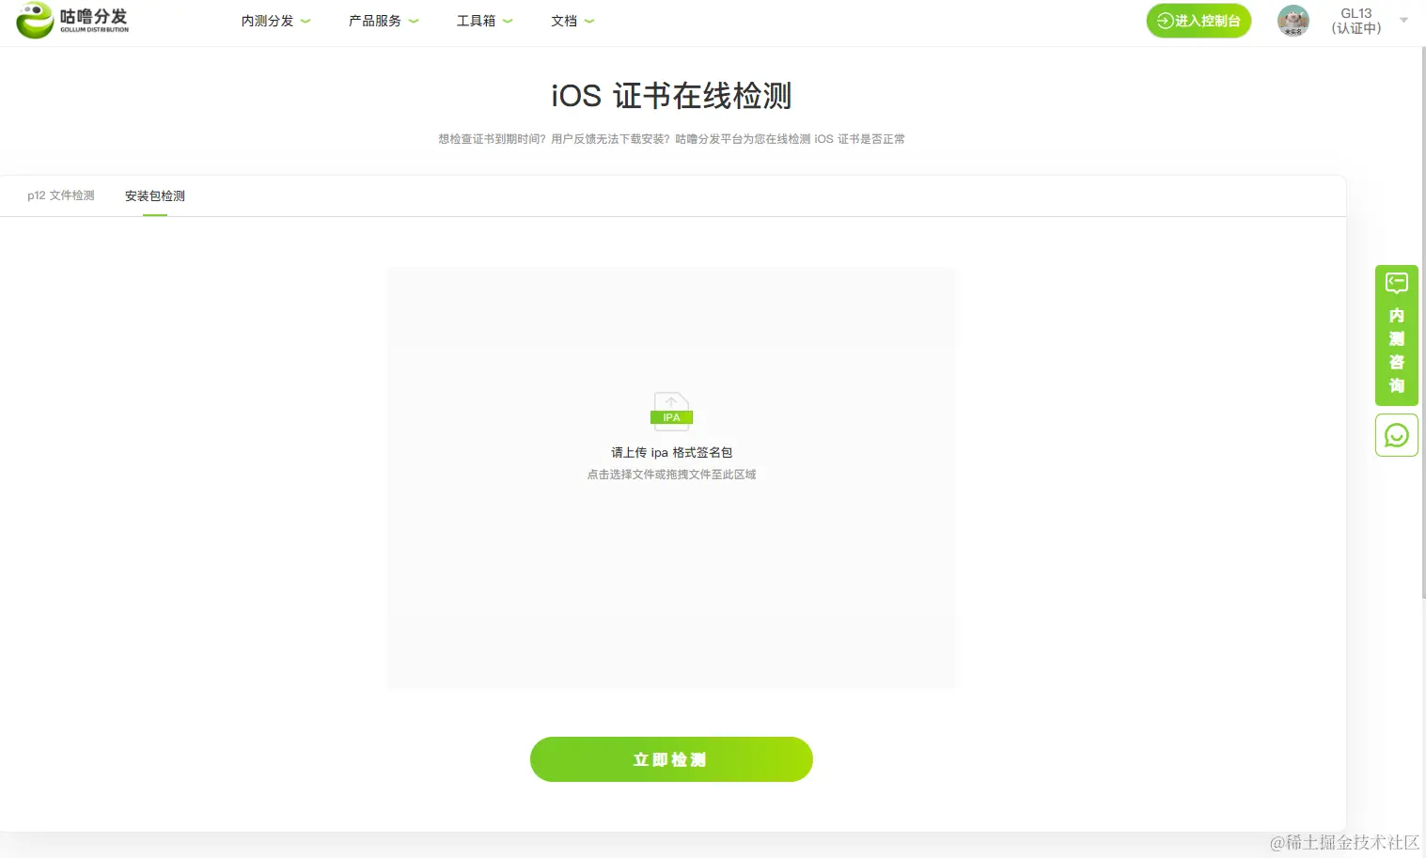Open the GL13 account dropdown

[1402, 20]
